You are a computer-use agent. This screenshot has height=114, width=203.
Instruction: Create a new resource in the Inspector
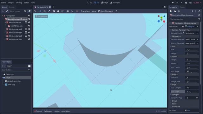[x=171, y=11]
